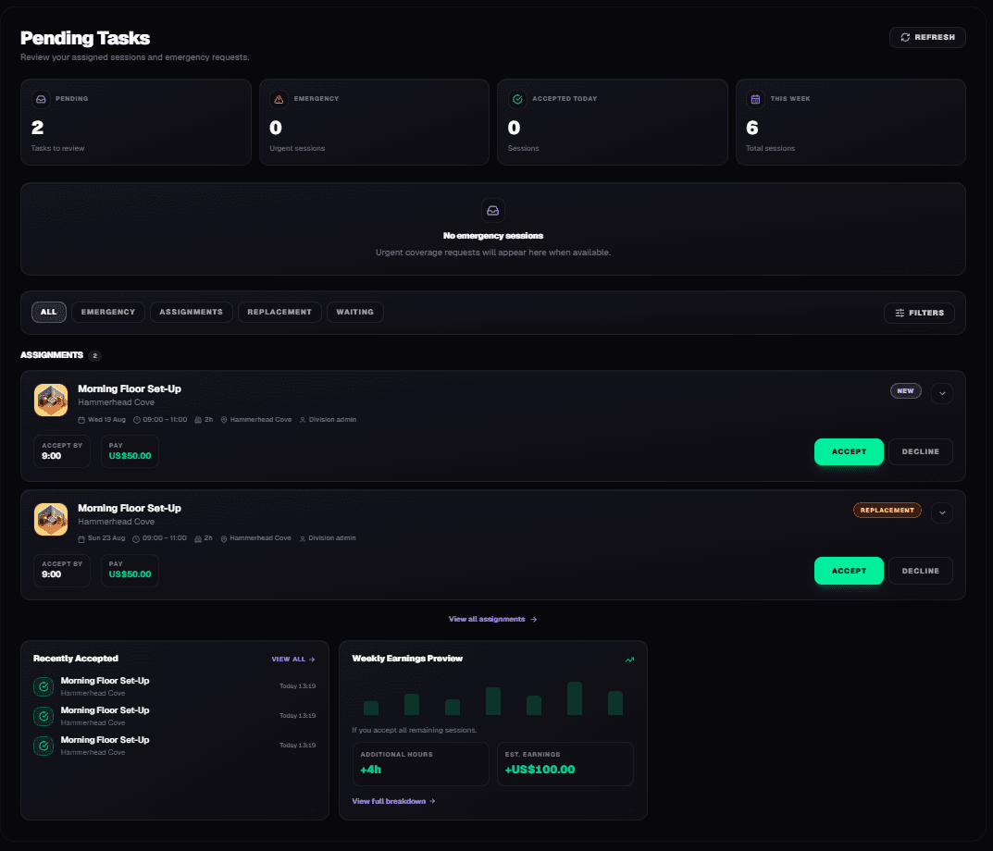
Task: Click first accepted check icon in Recently Accepted
Action: click(43, 686)
